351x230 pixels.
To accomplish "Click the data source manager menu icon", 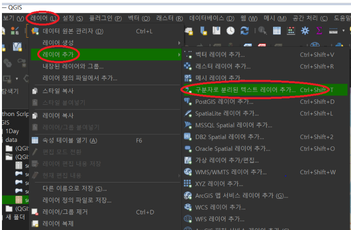I will (x=35, y=31).
